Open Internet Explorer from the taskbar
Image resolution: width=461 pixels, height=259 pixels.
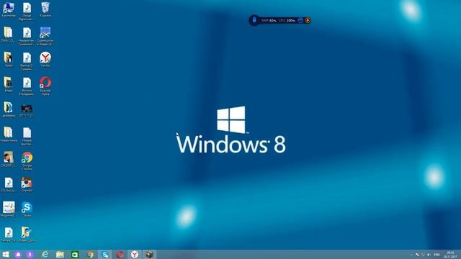pyautogui.click(x=45, y=254)
